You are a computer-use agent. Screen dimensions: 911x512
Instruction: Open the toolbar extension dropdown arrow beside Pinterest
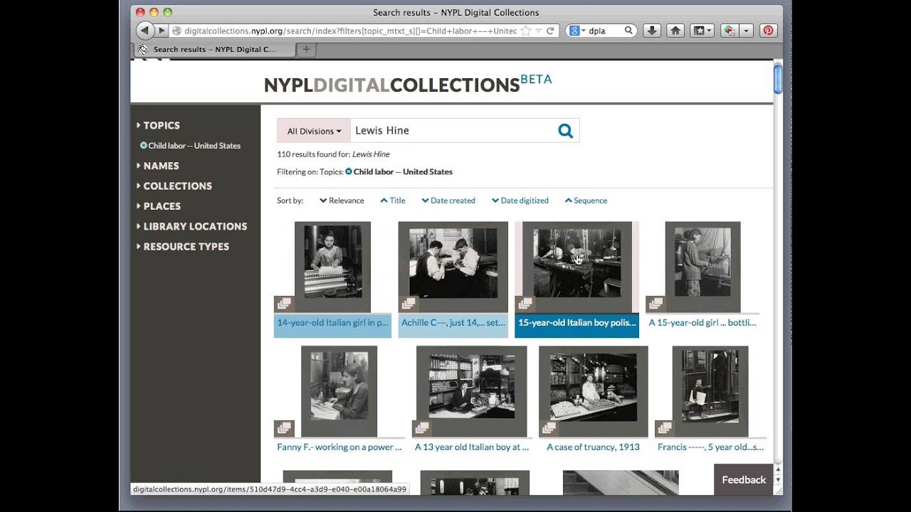click(x=747, y=31)
